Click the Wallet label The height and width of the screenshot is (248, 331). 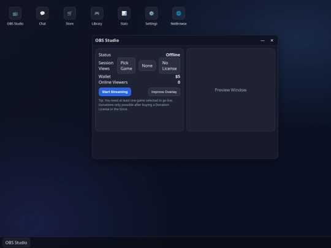[x=104, y=77]
